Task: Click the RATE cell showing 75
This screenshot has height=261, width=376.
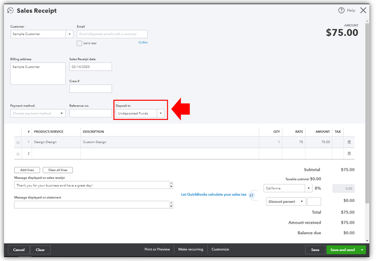Action: [x=294, y=142]
